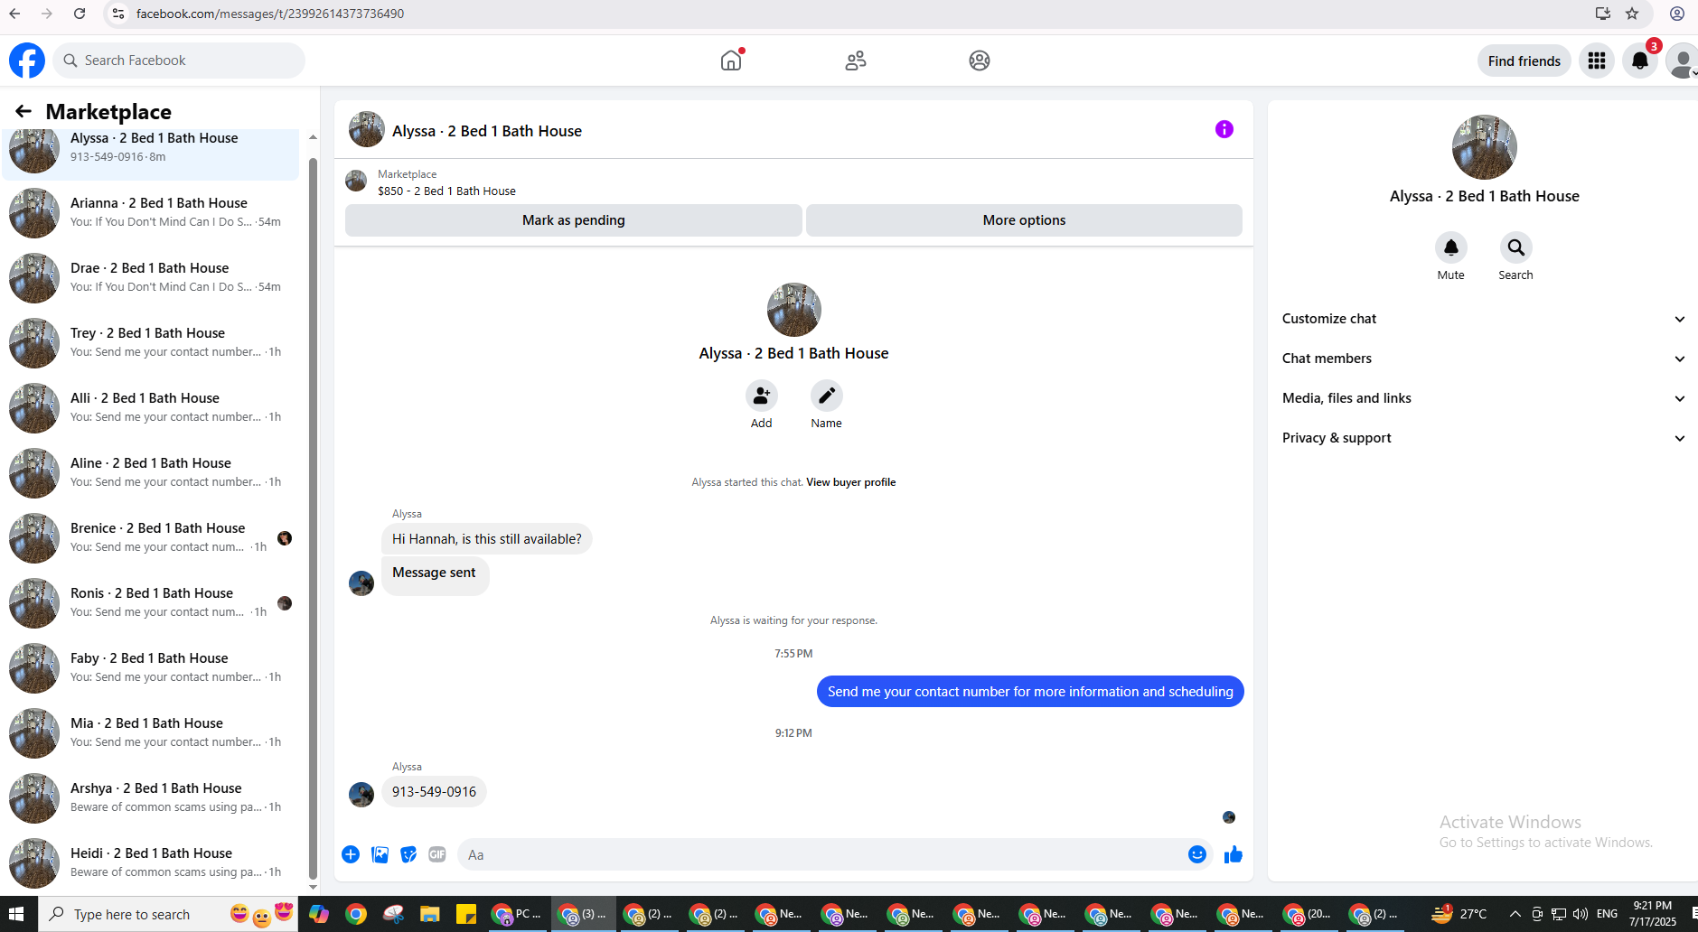Go back from Marketplace with the arrow

pyautogui.click(x=23, y=111)
